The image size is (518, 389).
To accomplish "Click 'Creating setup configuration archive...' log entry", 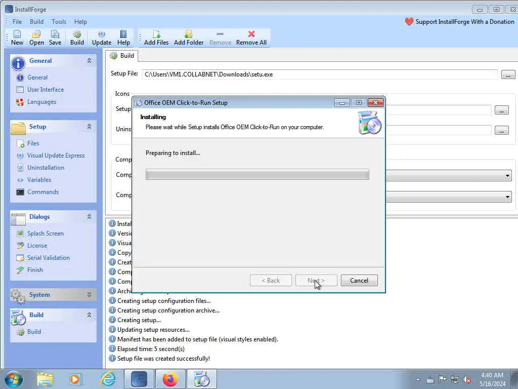I will pyautogui.click(x=168, y=310).
